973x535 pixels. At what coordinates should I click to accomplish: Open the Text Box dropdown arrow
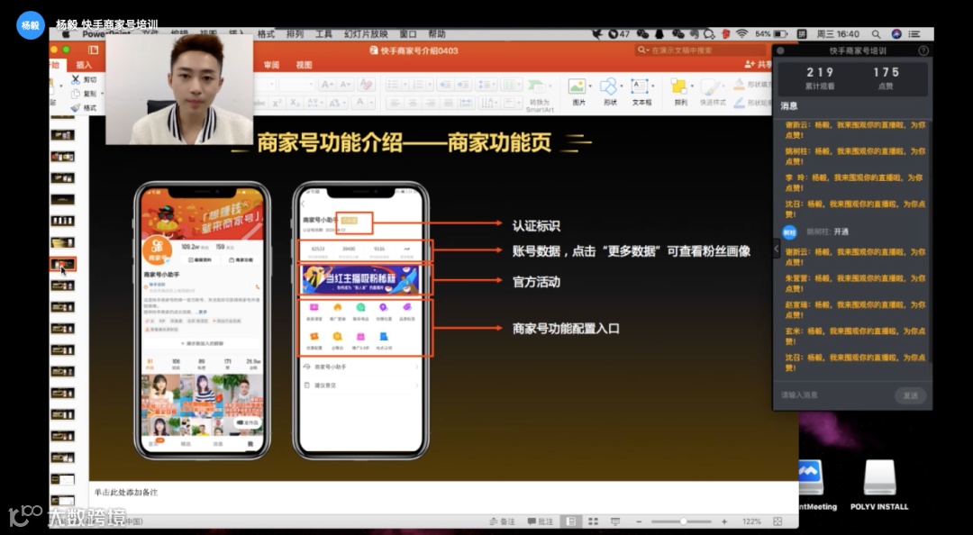click(651, 86)
